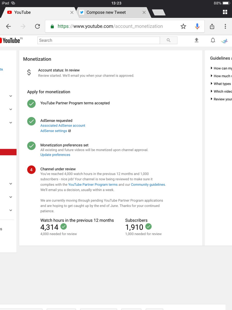Viewport: 232px width, 310px height.
Task: Click the green check next to 1,910
Action: coord(148,227)
